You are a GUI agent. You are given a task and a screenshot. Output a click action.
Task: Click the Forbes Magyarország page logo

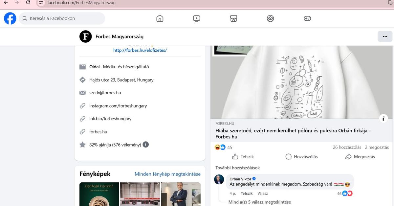tap(86, 36)
